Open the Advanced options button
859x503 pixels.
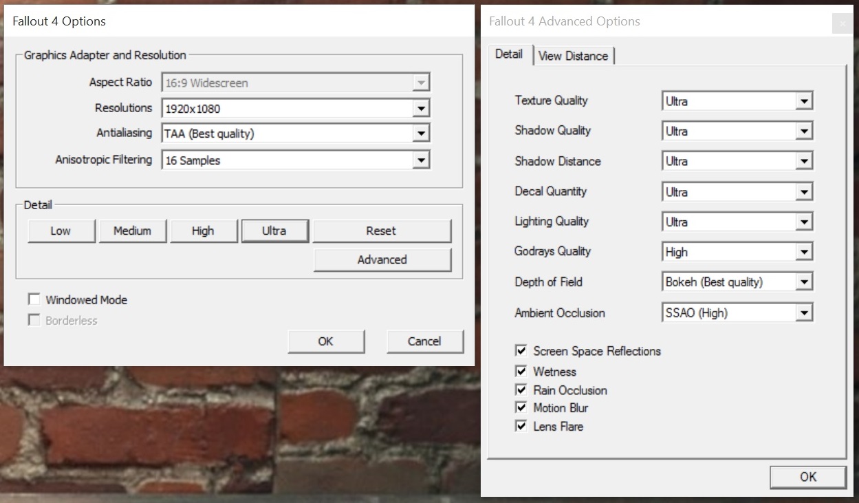point(382,260)
